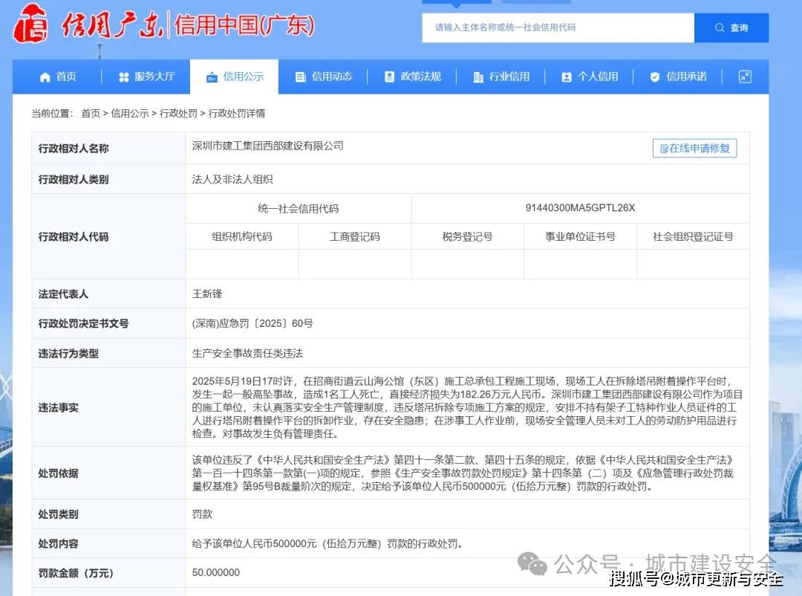Click the 违法事实 paragraph beginning 2025年5月19日
Image resolution: width=802 pixels, height=596 pixels.
[x=467, y=407]
